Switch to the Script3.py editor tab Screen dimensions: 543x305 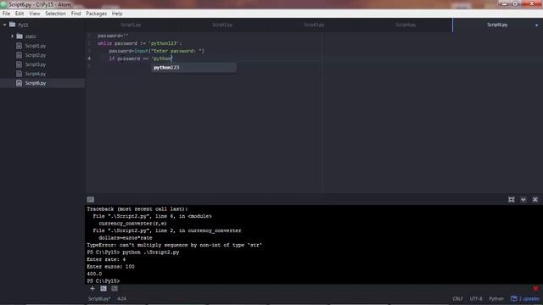tap(314, 25)
